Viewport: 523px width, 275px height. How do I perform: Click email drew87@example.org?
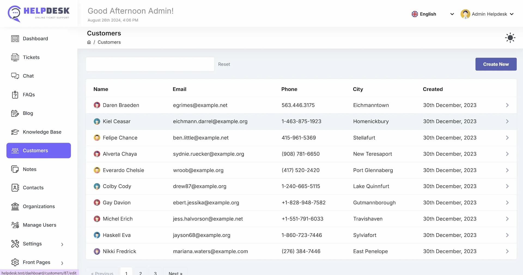pos(200,186)
